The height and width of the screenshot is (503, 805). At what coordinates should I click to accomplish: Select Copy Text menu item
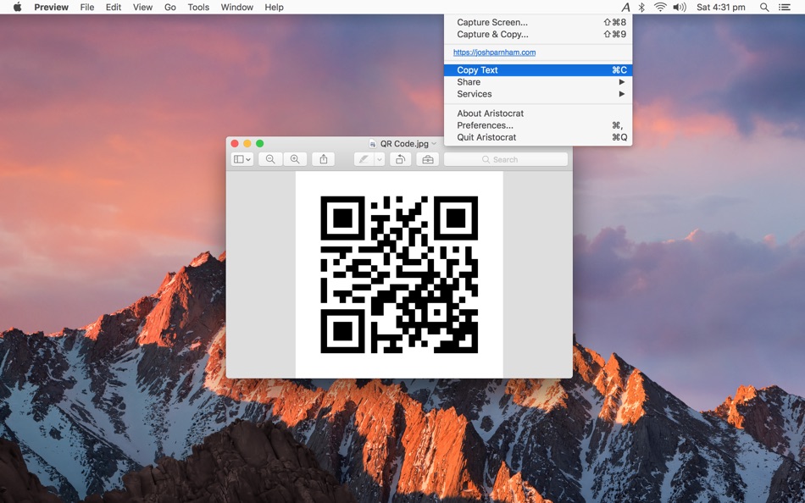click(x=538, y=69)
